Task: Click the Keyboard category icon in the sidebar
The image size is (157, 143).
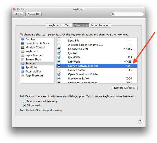Action: tap(23, 52)
